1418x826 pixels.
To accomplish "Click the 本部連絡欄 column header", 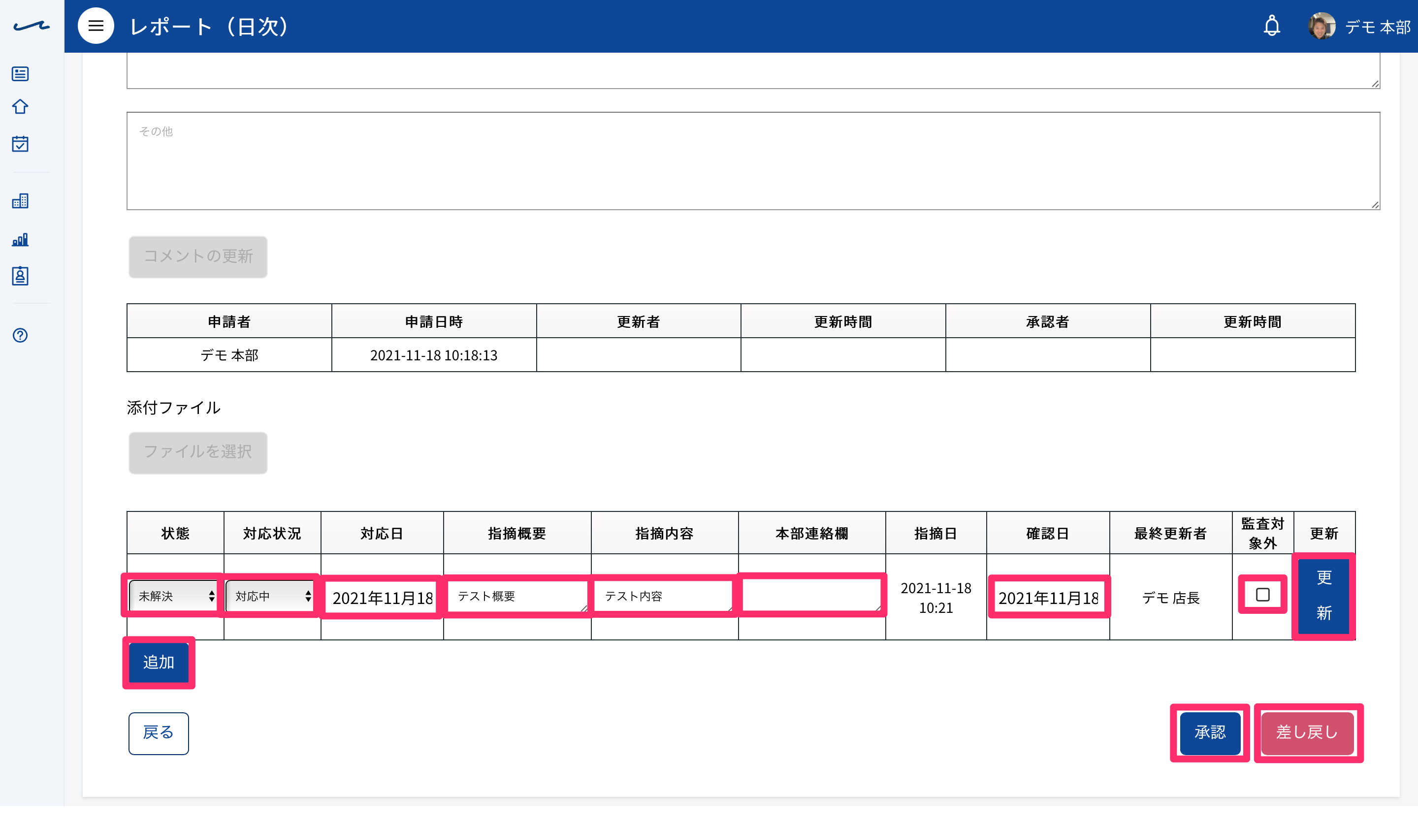I will (x=811, y=533).
